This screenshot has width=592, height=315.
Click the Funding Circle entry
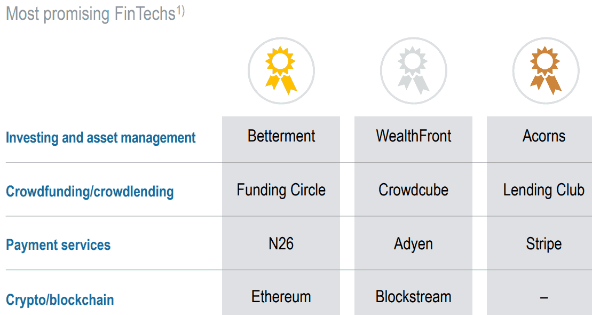(x=281, y=190)
